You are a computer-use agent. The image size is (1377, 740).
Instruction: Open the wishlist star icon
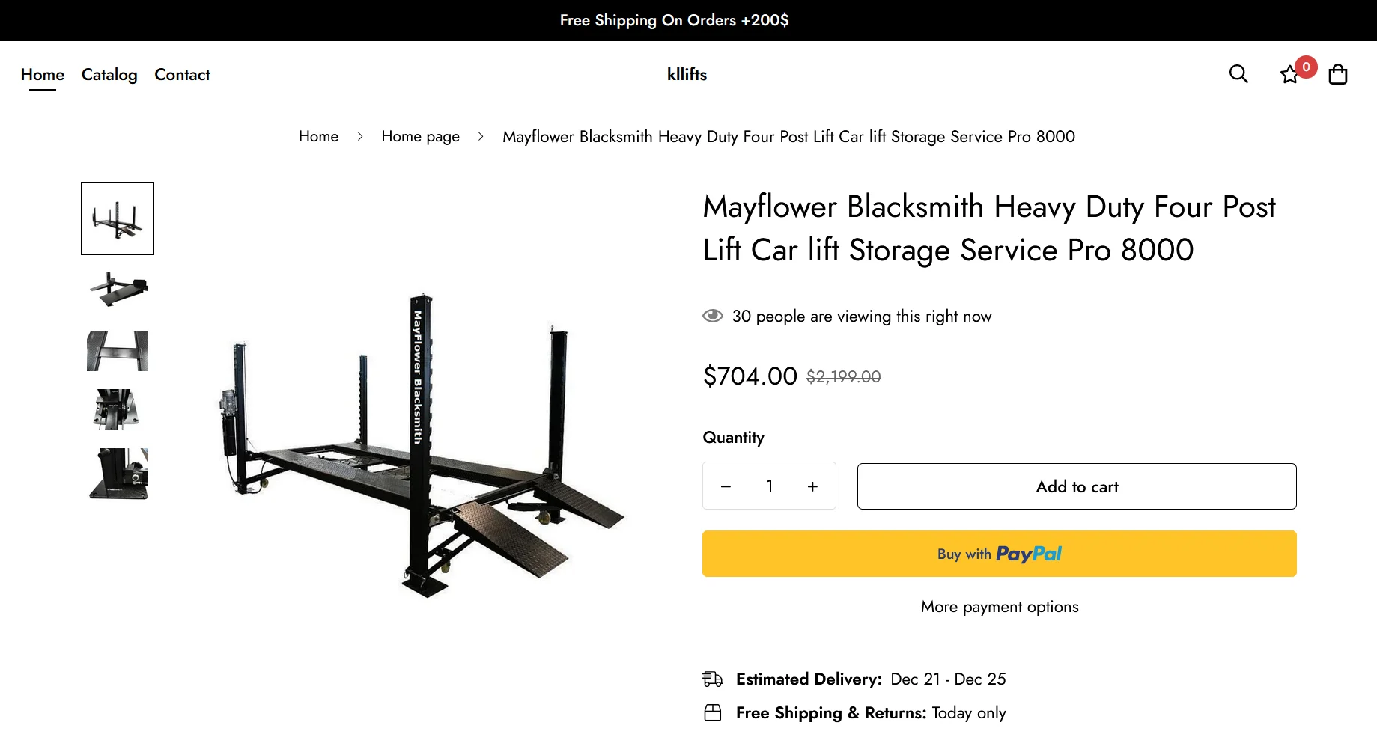pos(1289,75)
